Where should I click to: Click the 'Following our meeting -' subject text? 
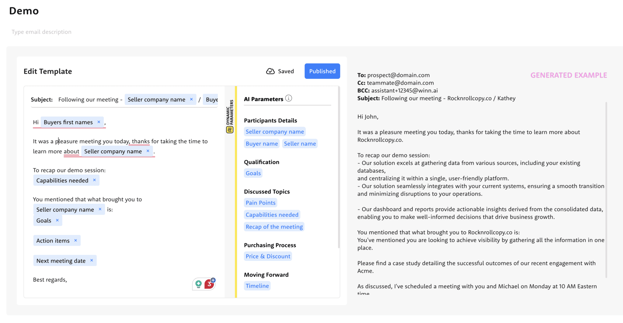(90, 100)
